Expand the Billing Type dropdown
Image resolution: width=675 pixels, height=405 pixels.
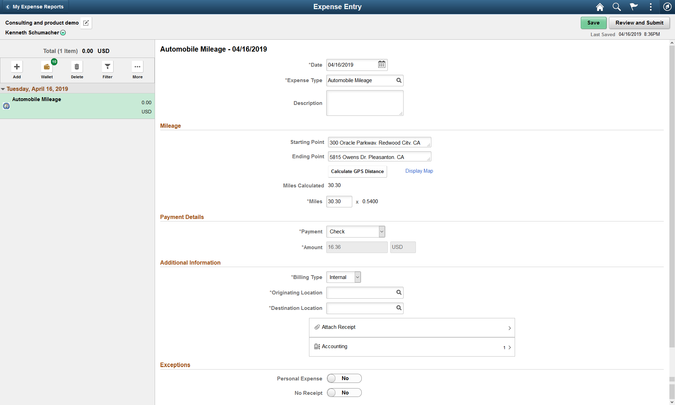click(357, 277)
